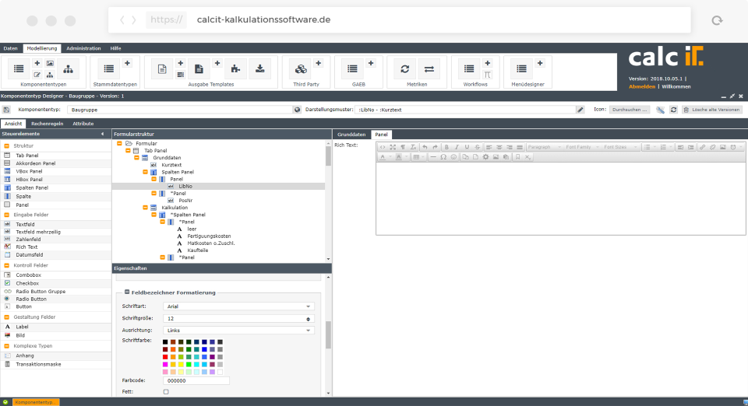Collapse the Steuerelemente side panel arrow
The width and height of the screenshot is (748, 406).
[x=102, y=135]
